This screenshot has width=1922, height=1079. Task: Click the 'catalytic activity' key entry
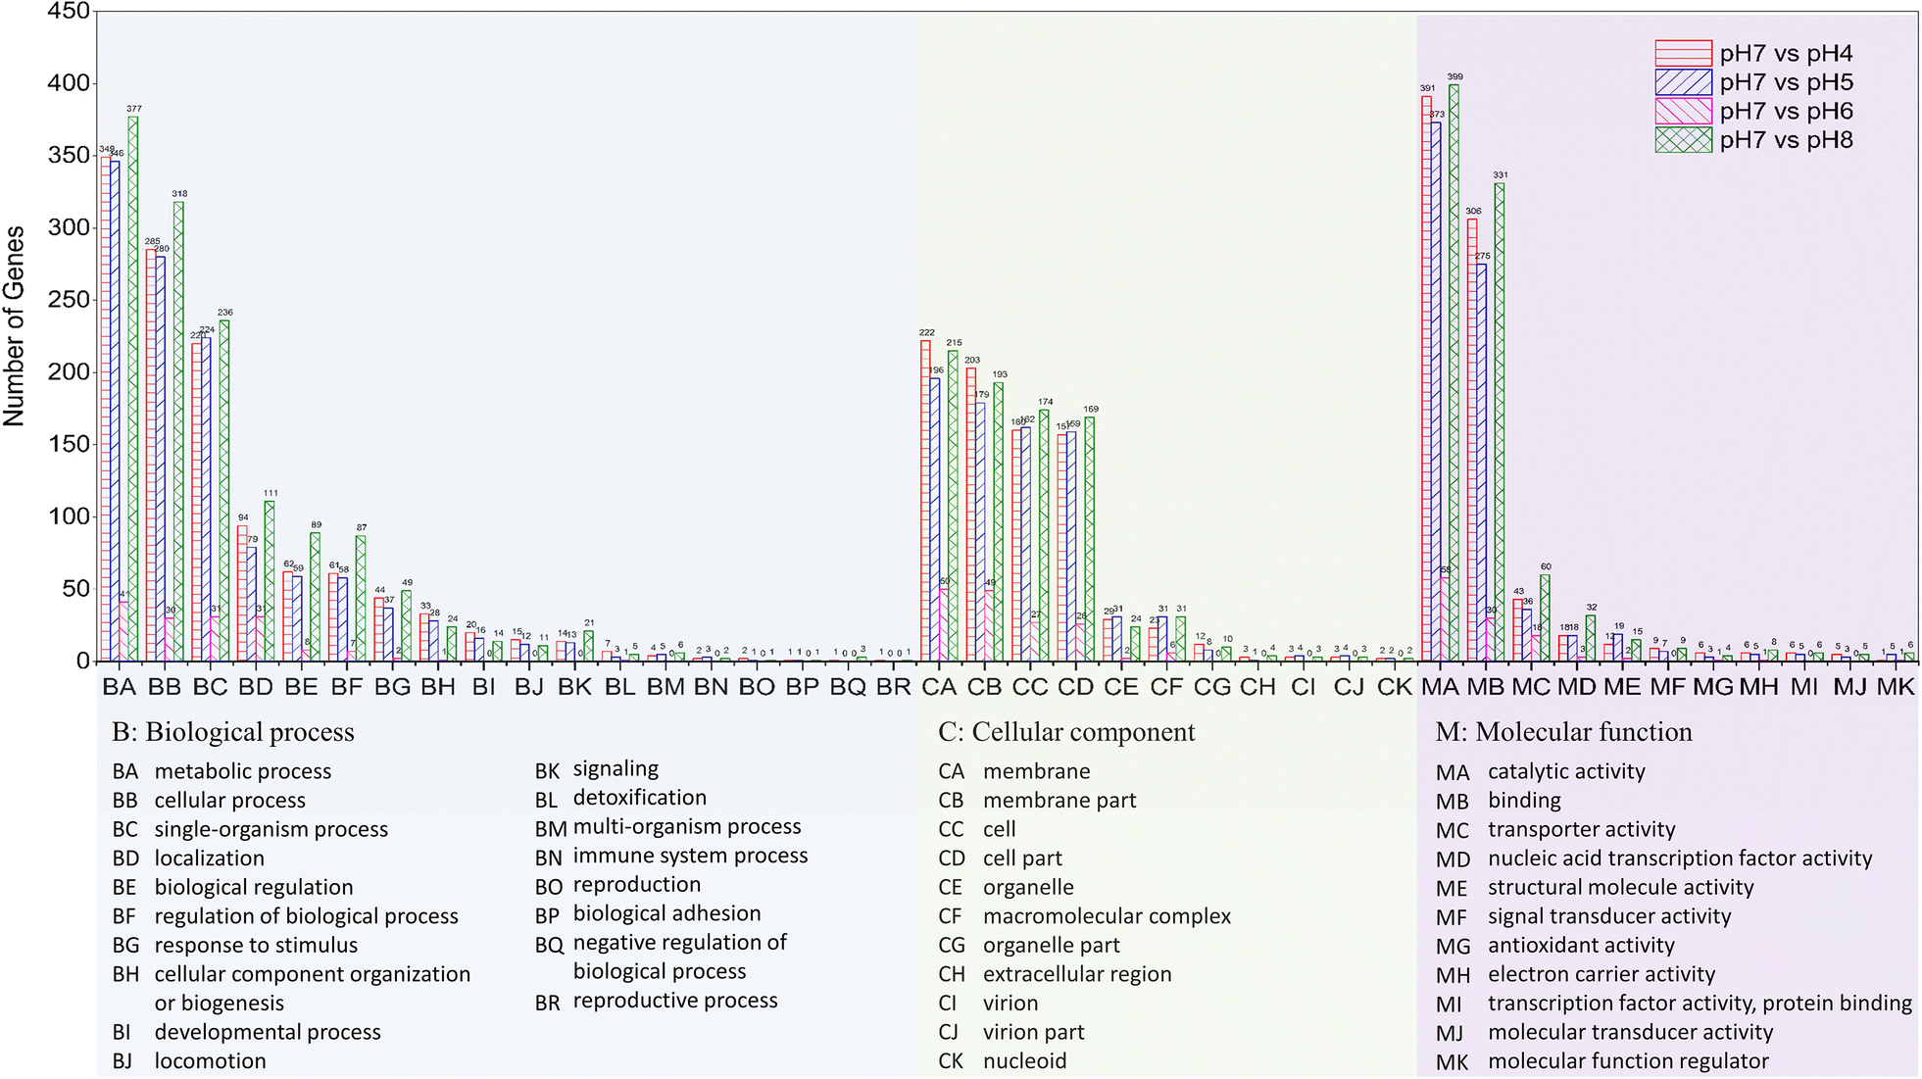click(1567, 772)
